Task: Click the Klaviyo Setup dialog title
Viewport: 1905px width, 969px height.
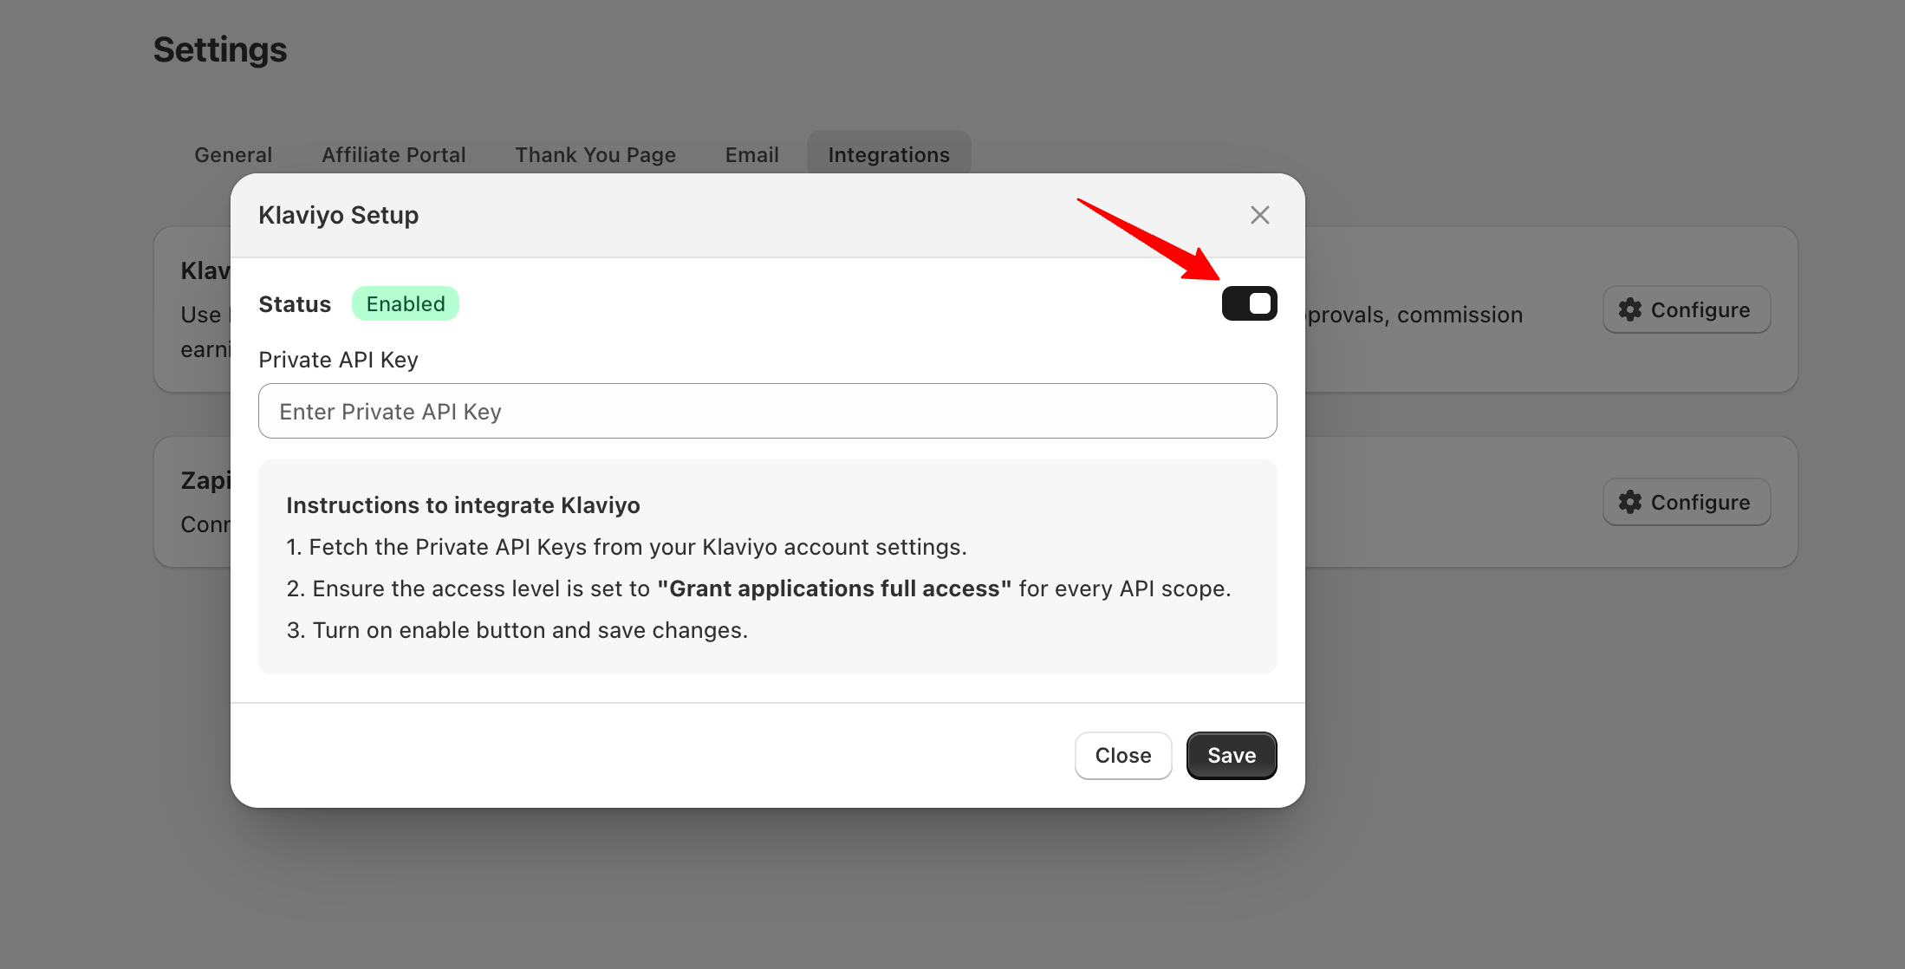Action: pyautogui.click(x=338, y=215)
